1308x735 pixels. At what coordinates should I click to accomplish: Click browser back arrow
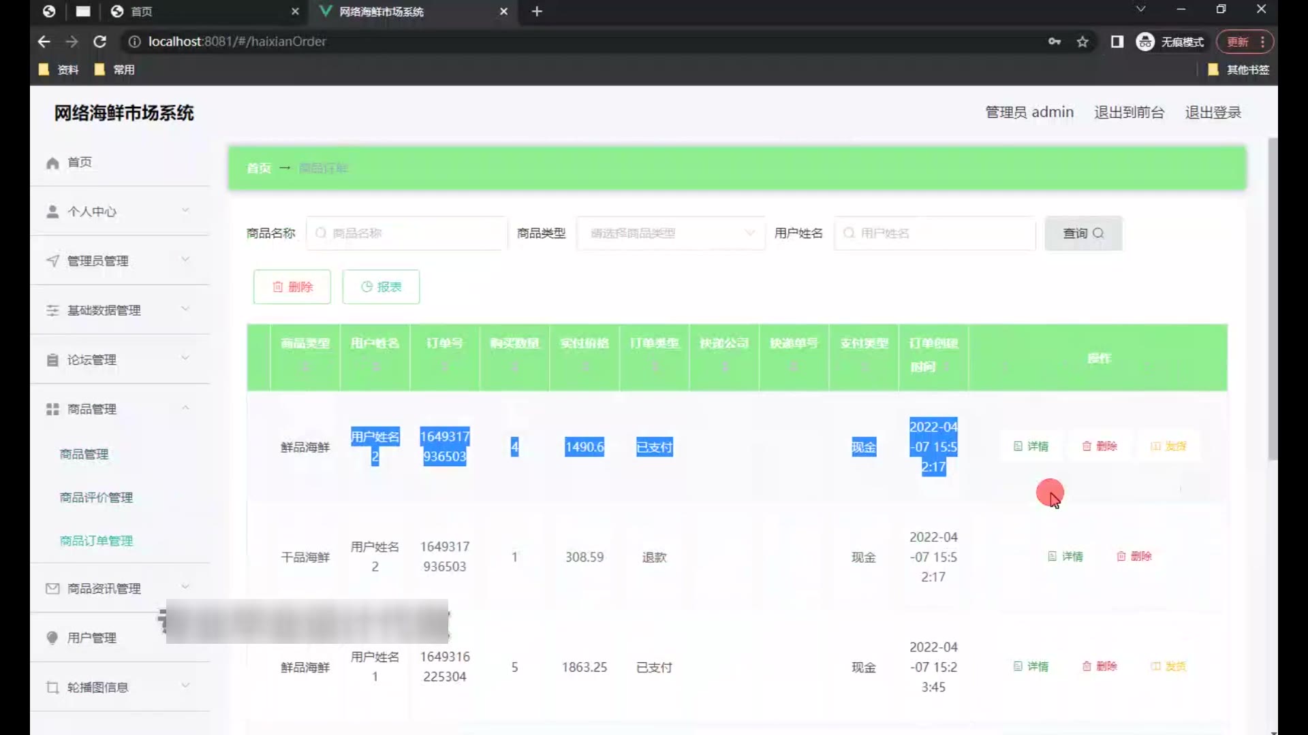pyautogui.click(x=44, y=42)
